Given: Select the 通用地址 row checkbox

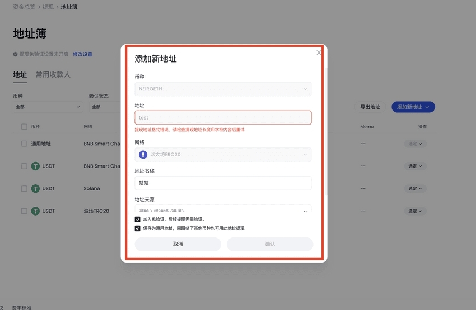Looking at the screenshot, I should [x=24, y=144].
